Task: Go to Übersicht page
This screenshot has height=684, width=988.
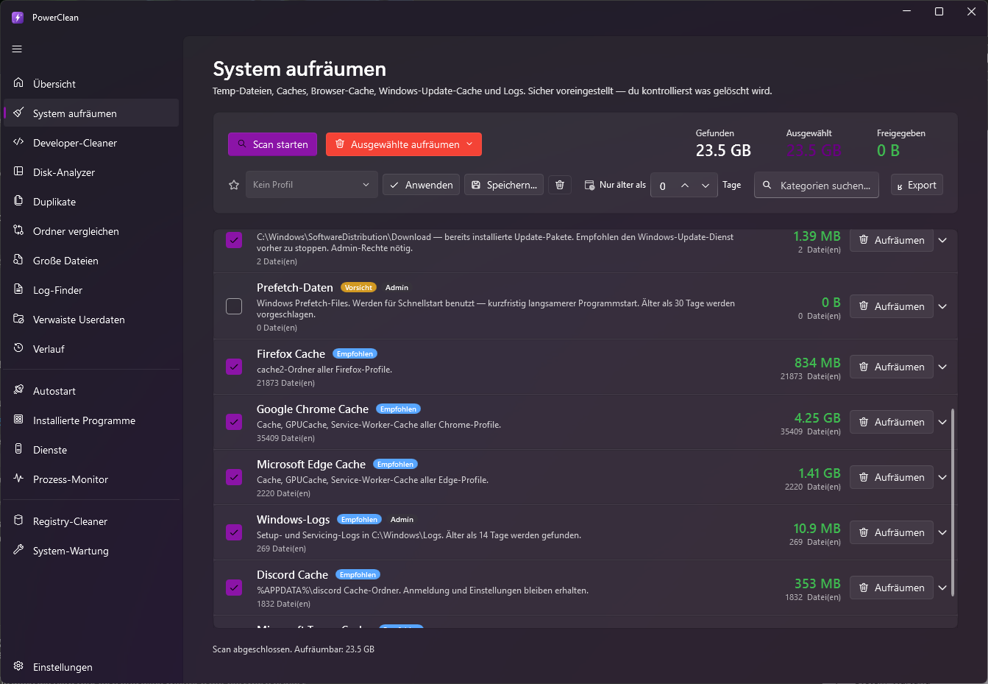Action: click(x=91, y=84)
